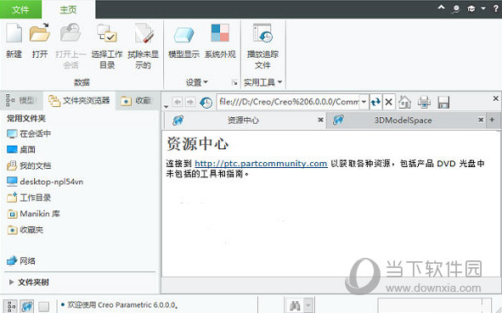
Task: Close the embedded browser panel
Action: (495, 98)
